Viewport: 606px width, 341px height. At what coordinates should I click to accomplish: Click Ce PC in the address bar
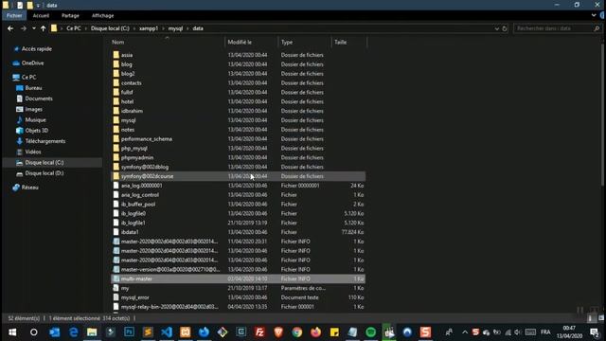click(x=74, y=28)
